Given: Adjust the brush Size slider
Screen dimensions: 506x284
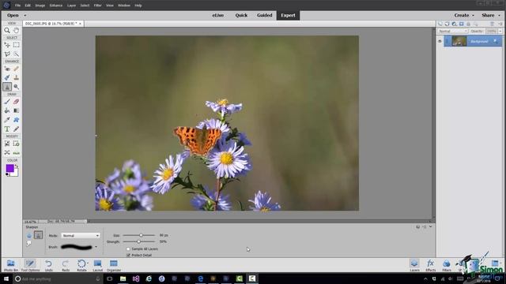Looking at the screenshot, I should point(141,235).
